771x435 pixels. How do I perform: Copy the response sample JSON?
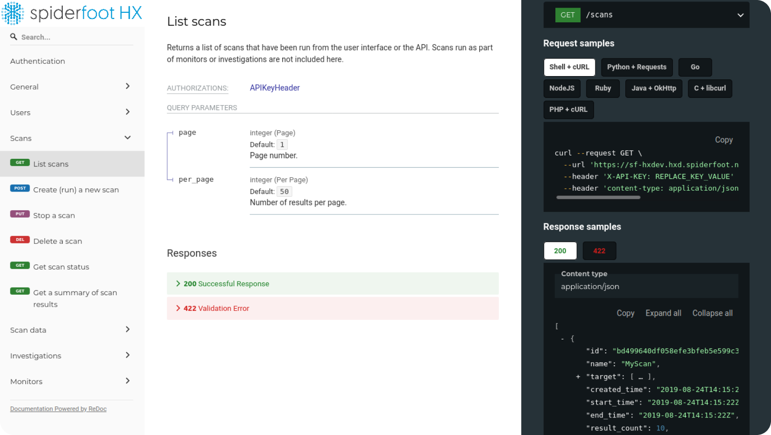pos(625,313)
